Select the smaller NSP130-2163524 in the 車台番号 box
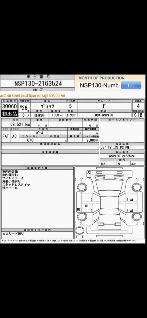Image resolution: width=147 pixels, height=318 pixels. (x=122, y=156)
